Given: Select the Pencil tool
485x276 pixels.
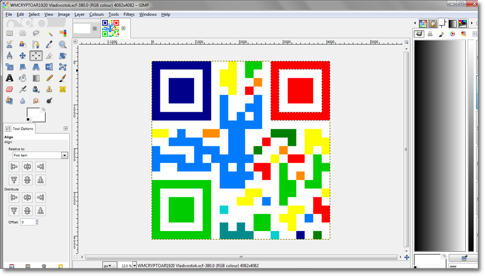Looking at the screenshot, I should (49, 78).
